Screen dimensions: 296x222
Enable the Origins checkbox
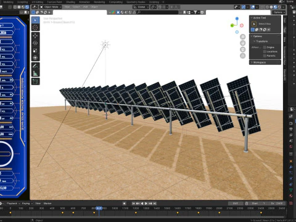[x=265, y=47]
